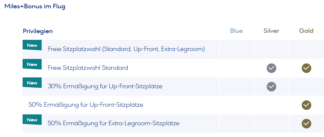Click the New badge beside 50% Extra-Legroom discount
Screen dimensions: 324x137
click(x=32, y=120)
